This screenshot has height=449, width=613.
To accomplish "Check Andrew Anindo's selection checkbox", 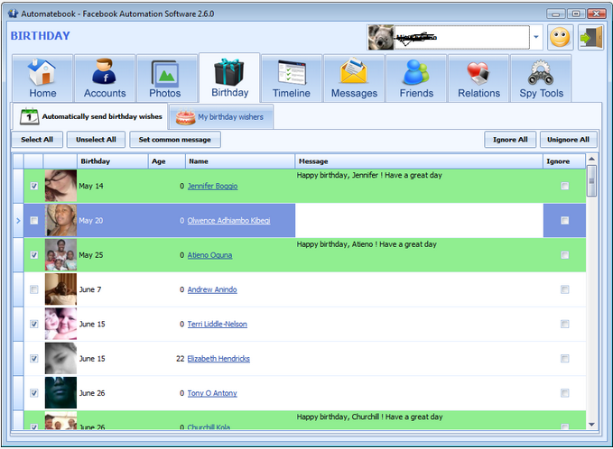I will click(x=34, y=289).
